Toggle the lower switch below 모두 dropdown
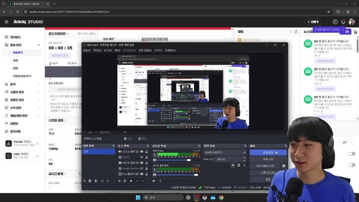 (352, 165)
